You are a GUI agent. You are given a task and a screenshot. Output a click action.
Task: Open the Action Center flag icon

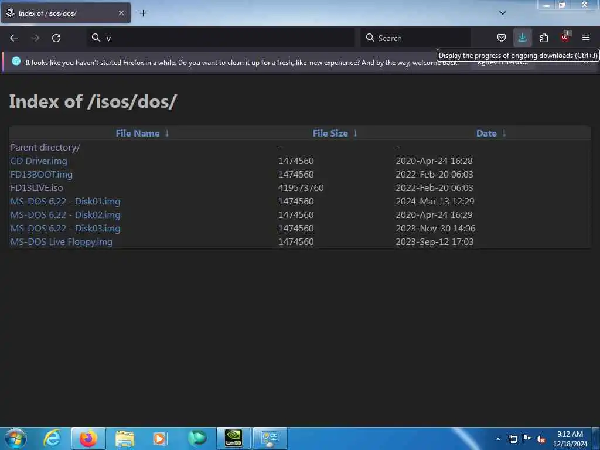coord(527,439)
